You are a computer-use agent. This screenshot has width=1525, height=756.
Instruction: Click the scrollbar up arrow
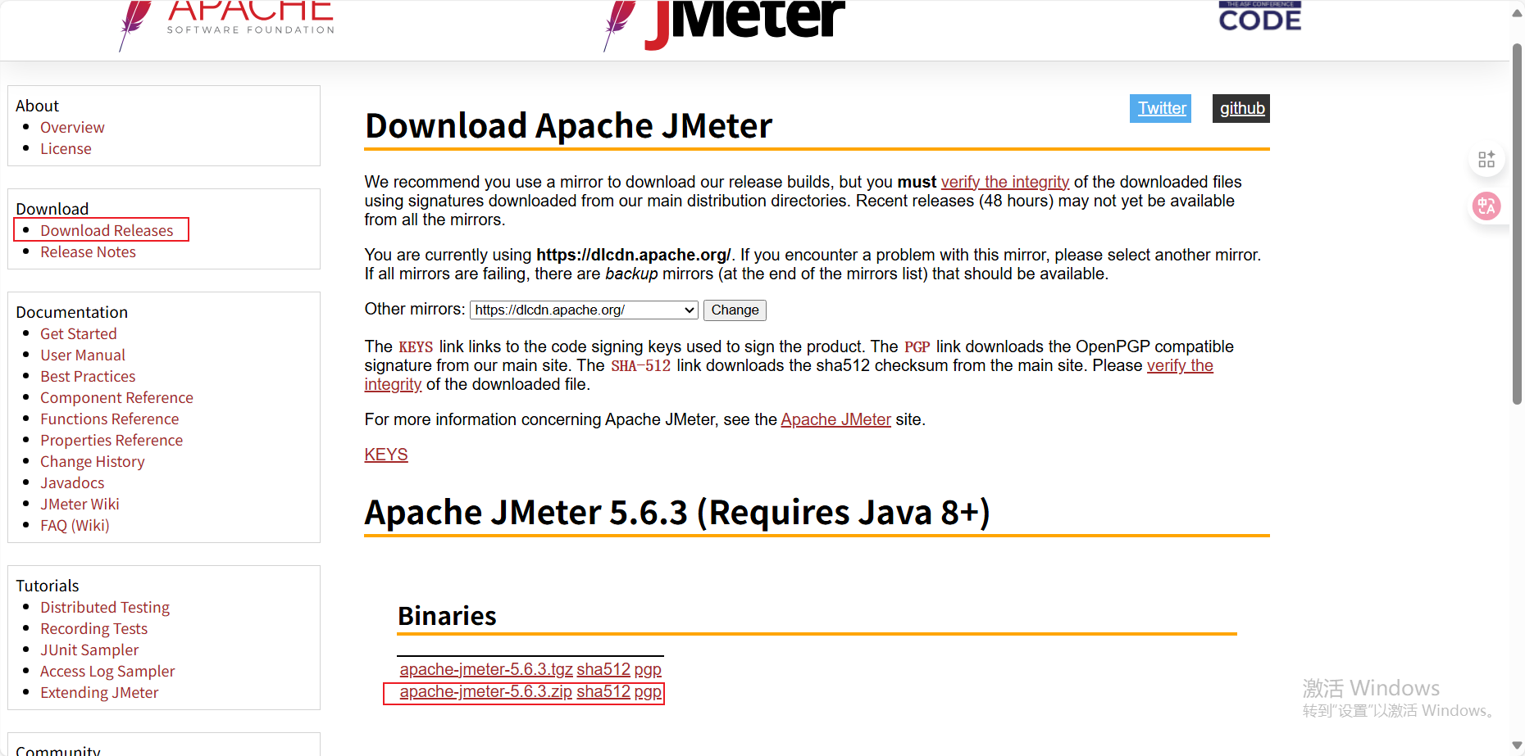click(x=1517, y=13)
